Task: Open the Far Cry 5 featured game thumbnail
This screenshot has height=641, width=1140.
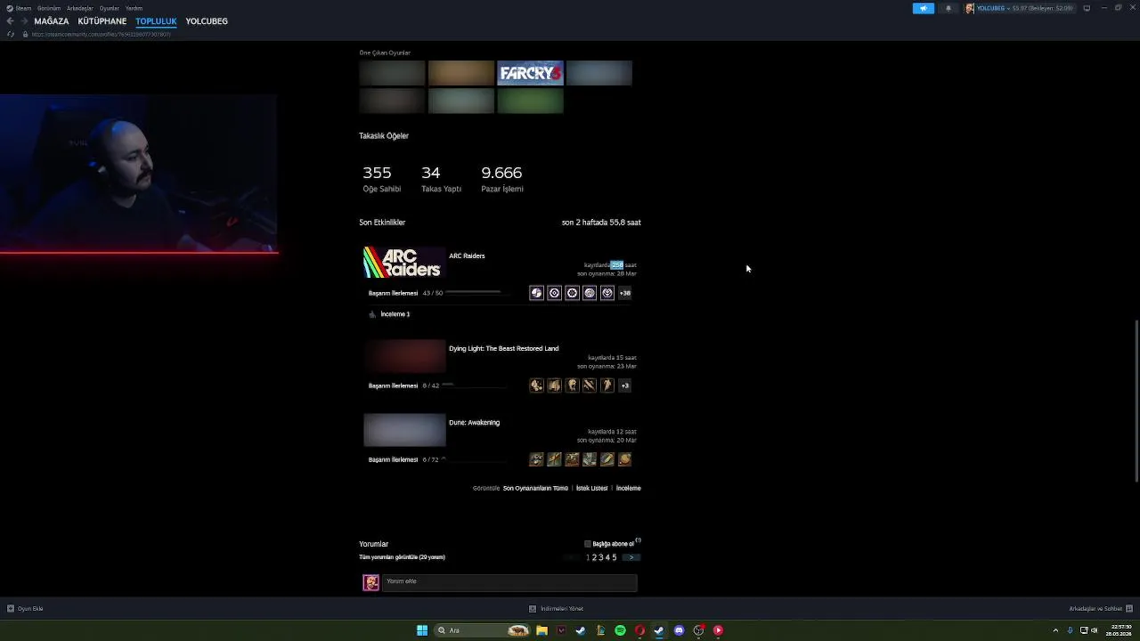Action: pos(530,73)
